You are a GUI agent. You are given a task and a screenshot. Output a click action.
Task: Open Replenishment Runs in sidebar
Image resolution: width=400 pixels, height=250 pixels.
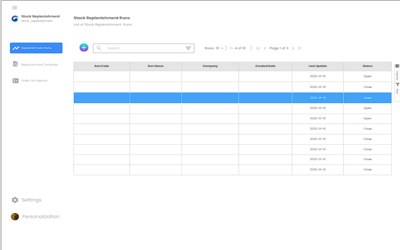click(x=36, y=48)
